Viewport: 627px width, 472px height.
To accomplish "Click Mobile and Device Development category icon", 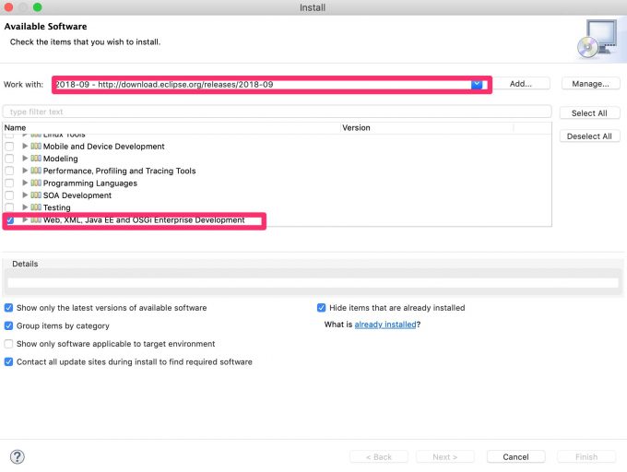I will pyautogui.click(x=37, y=147).
